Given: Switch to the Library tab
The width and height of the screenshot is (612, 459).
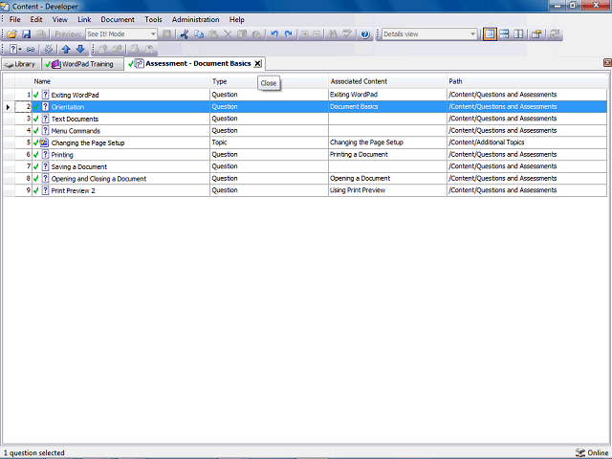Looking at the screenshot, I should tap(21, 64).
